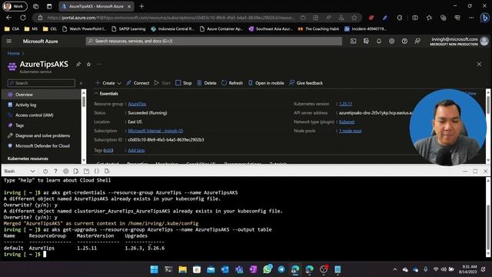Expand the Create dropdown
This screenshot has width=492, height=277.
coord(108,83)
